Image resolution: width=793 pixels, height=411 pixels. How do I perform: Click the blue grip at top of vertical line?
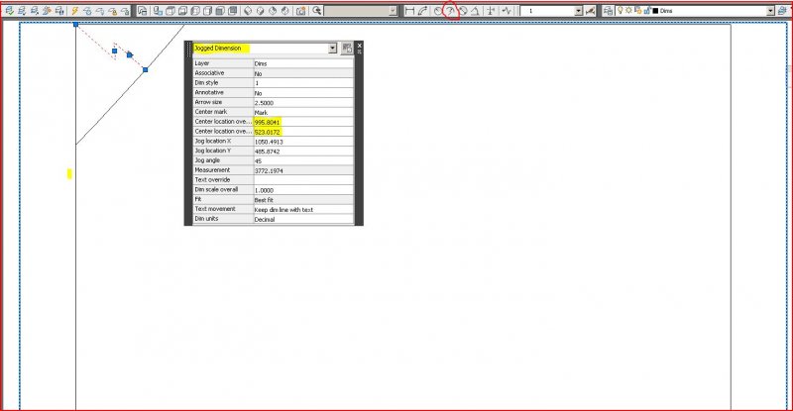pos(76,25)
